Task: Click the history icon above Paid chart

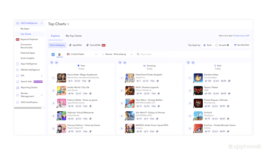Action: point(188,63)
